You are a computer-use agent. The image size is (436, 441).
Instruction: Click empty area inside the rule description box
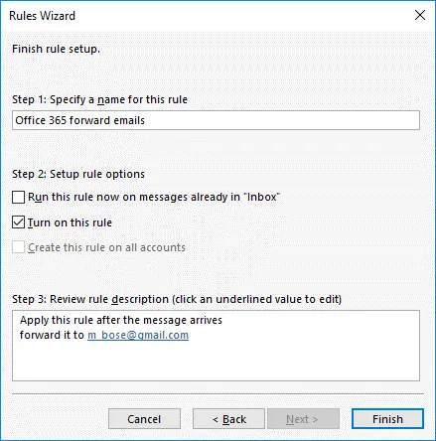tap(216, 363)
